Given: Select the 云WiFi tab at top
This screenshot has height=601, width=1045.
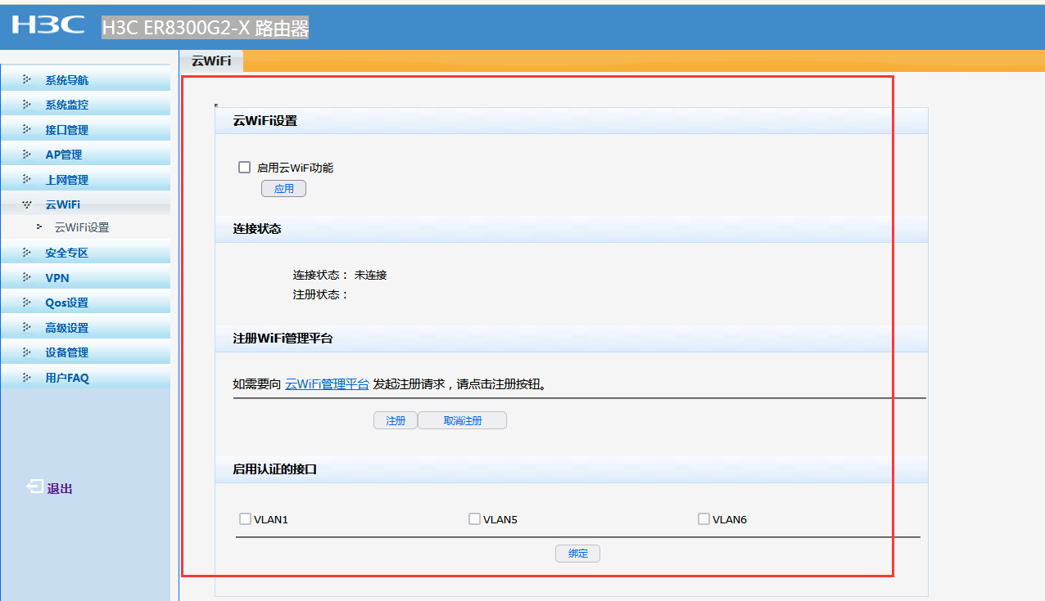Looking at the screenshot, I should tap(211, 61).
